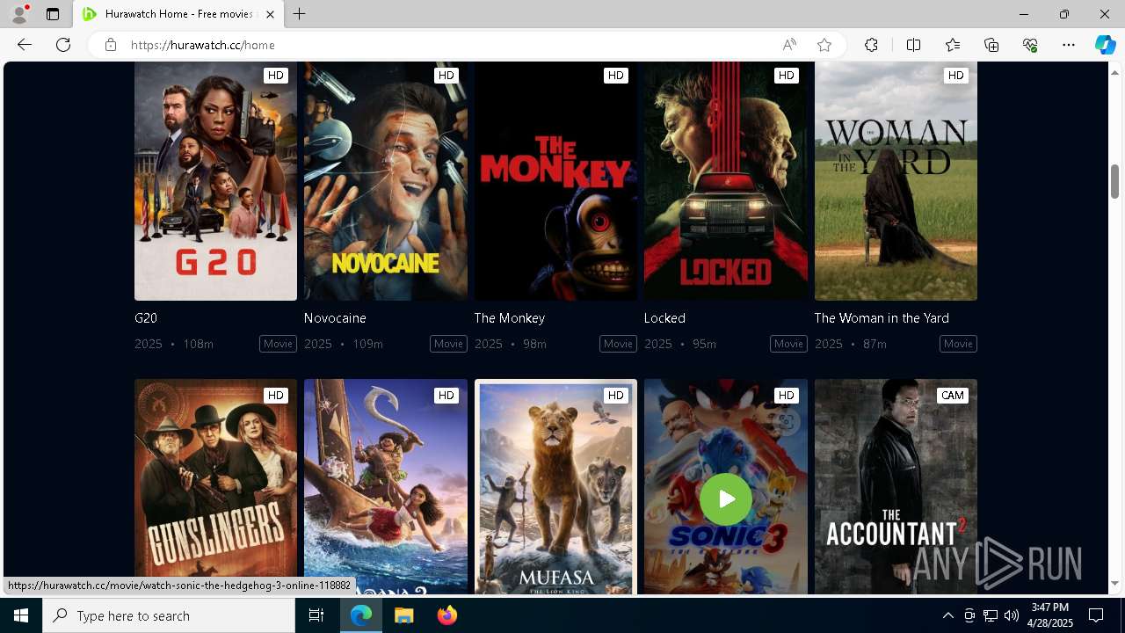Refresh the Hurawatch page

tap(63, 45)
